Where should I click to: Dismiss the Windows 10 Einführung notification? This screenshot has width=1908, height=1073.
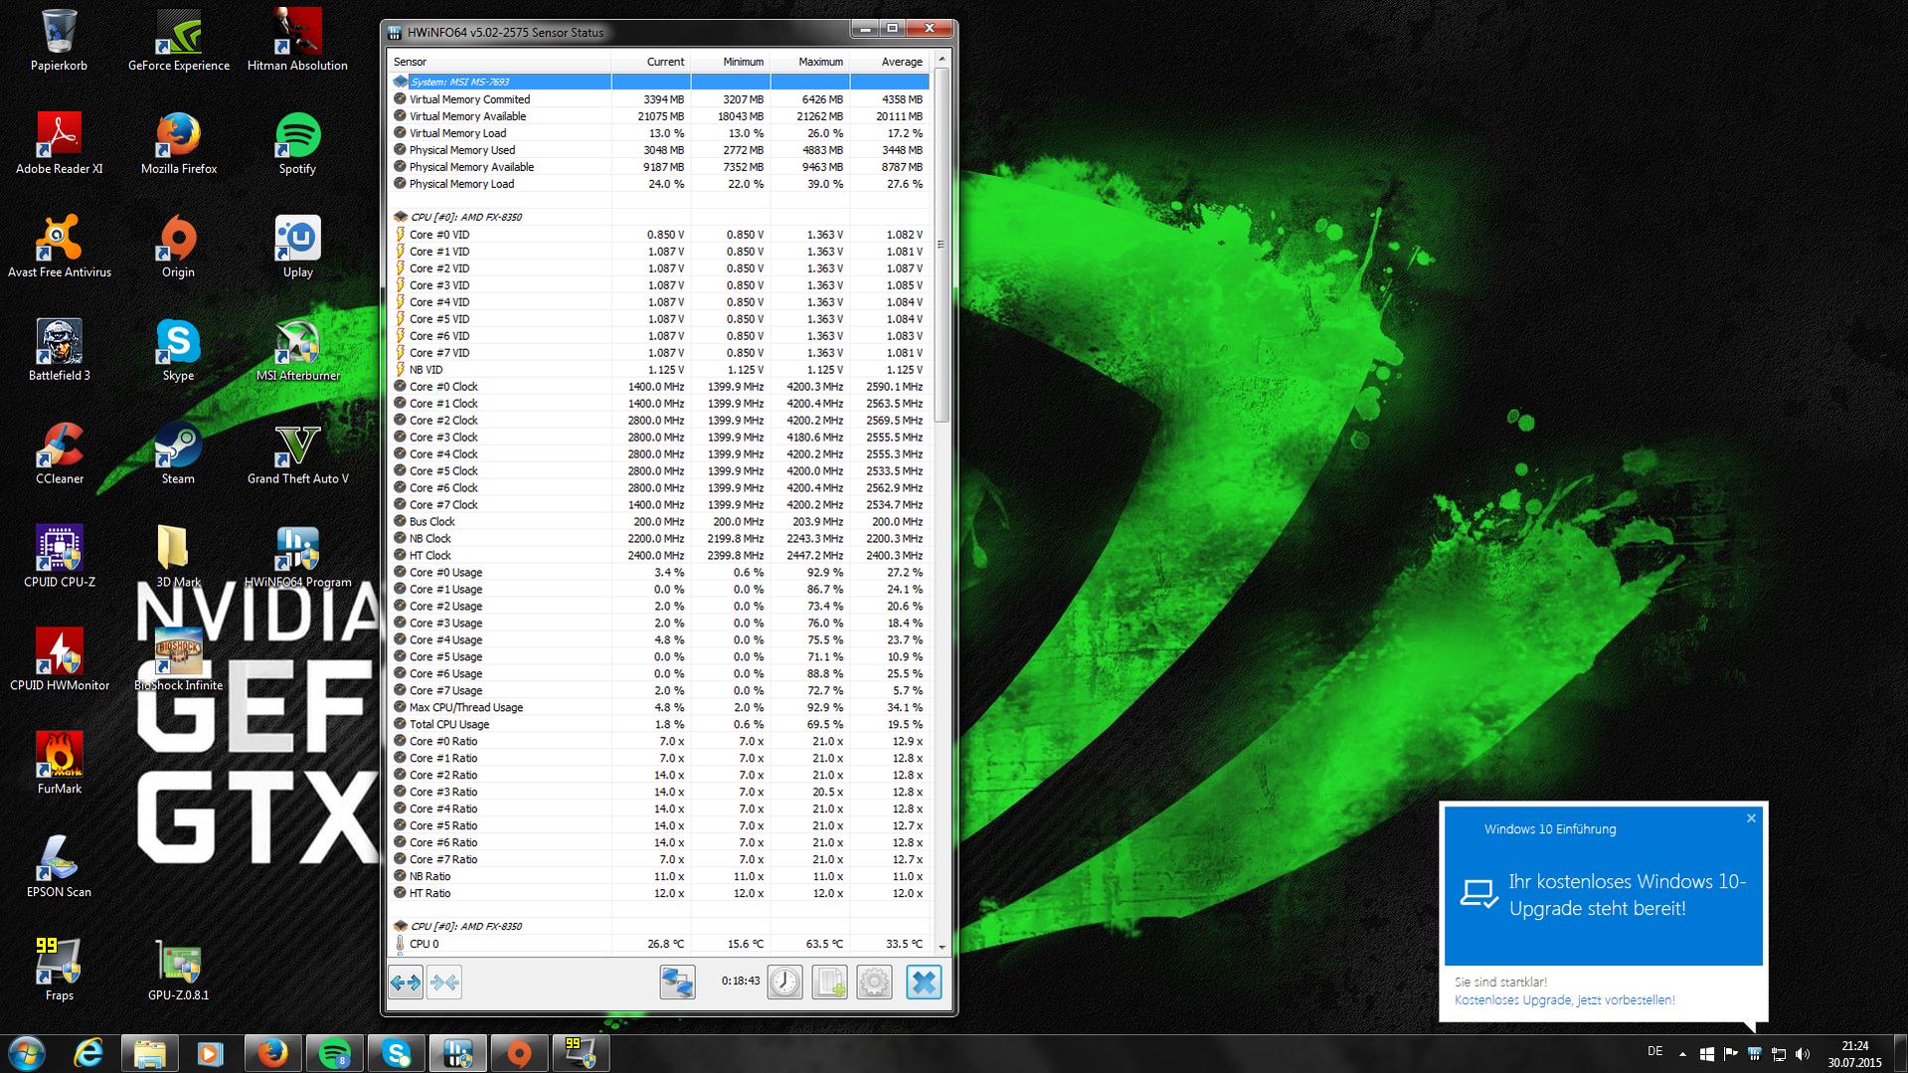point(1751,818)
